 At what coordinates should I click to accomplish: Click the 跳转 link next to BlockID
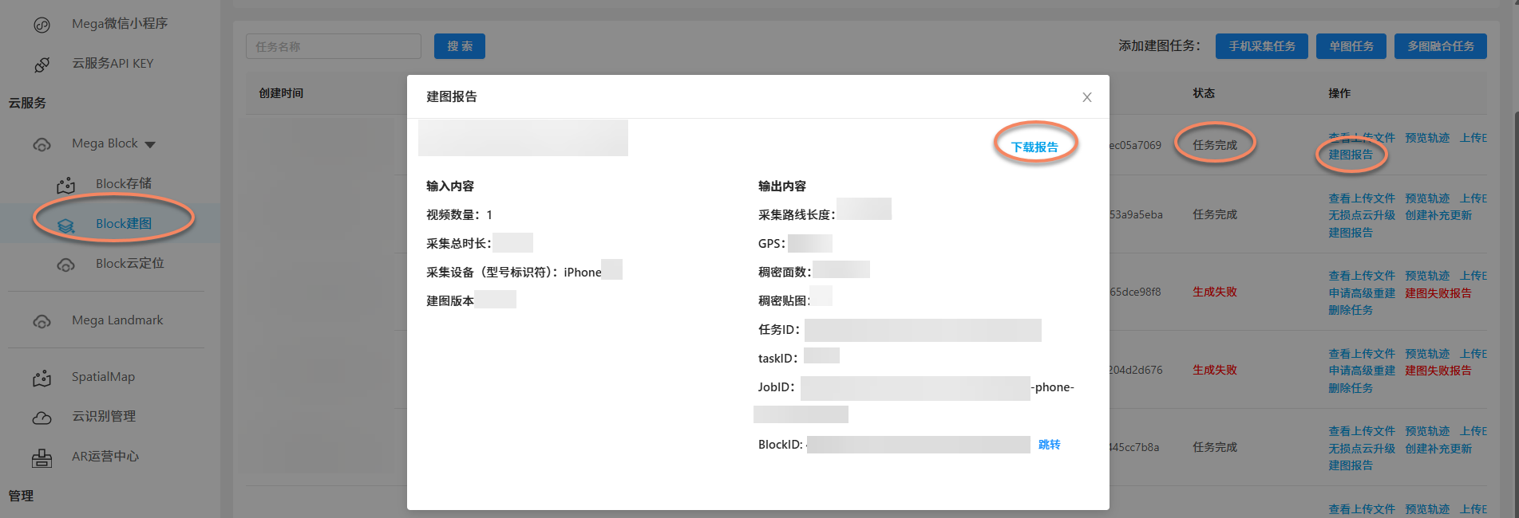click(x=1049, y=445)
